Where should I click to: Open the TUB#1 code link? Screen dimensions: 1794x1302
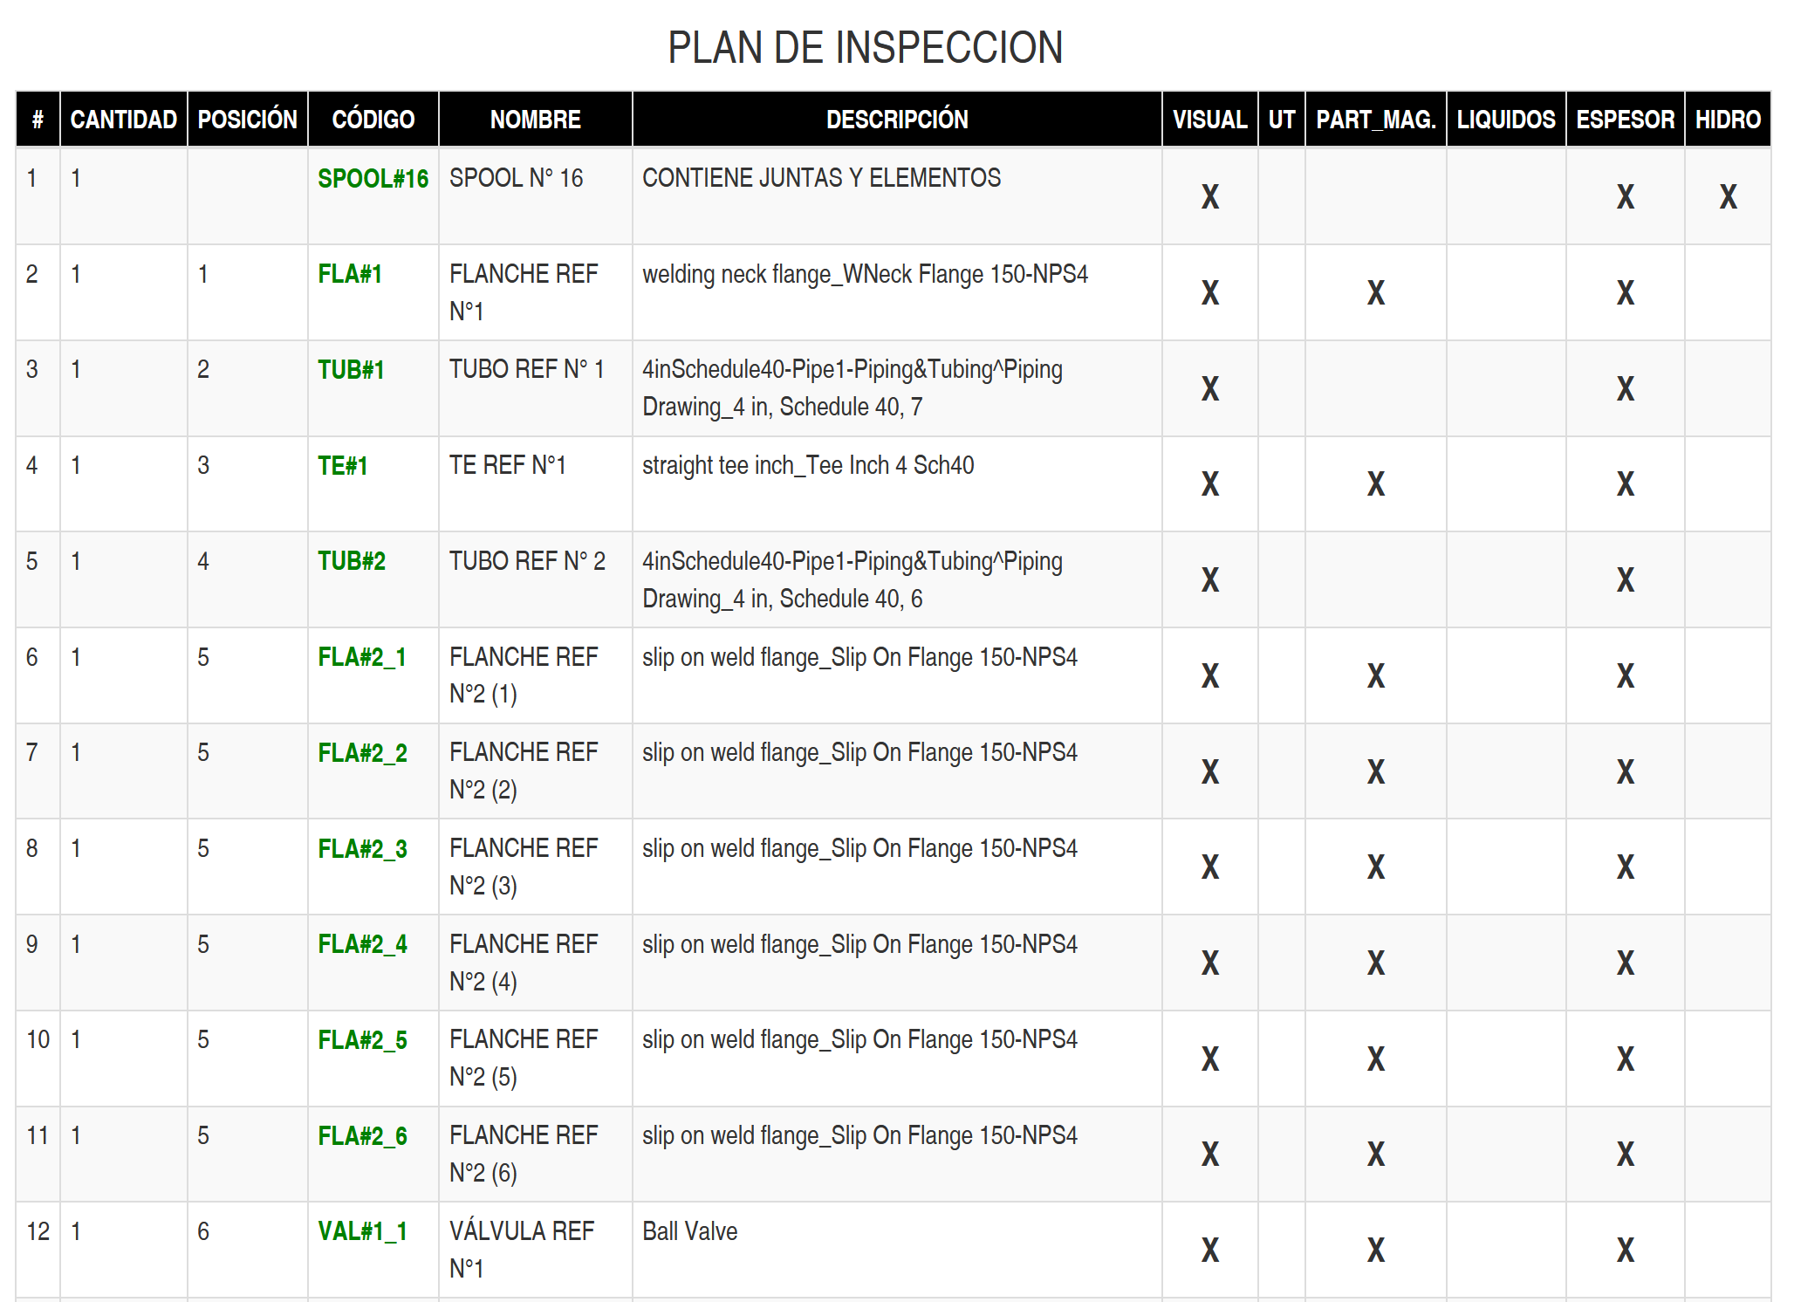(x=351, y=370)
